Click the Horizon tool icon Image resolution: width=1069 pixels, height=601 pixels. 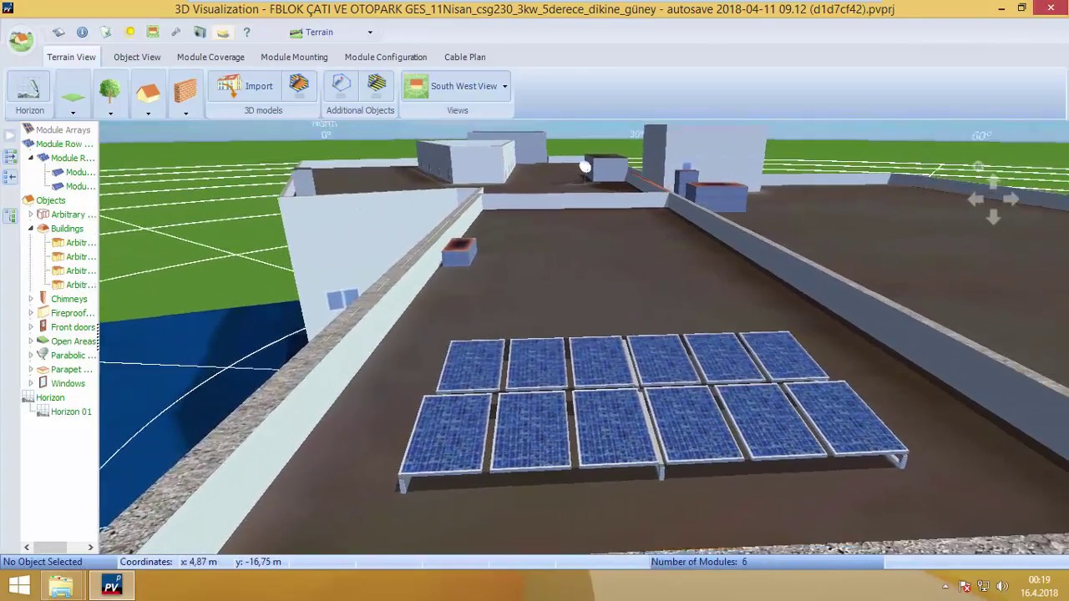[29, 88]
